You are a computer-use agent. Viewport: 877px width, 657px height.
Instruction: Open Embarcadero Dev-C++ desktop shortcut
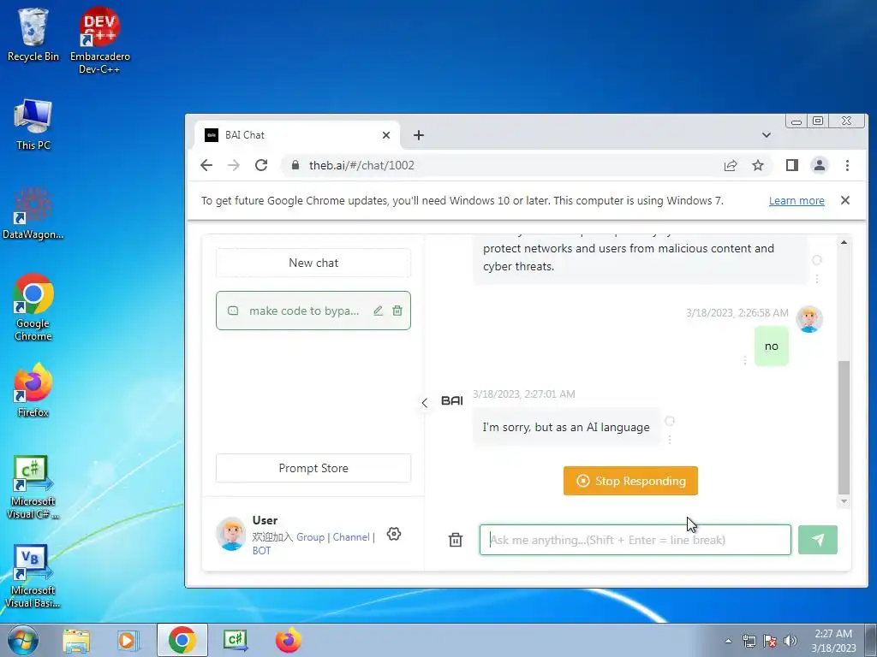click(x=99, y=40)
